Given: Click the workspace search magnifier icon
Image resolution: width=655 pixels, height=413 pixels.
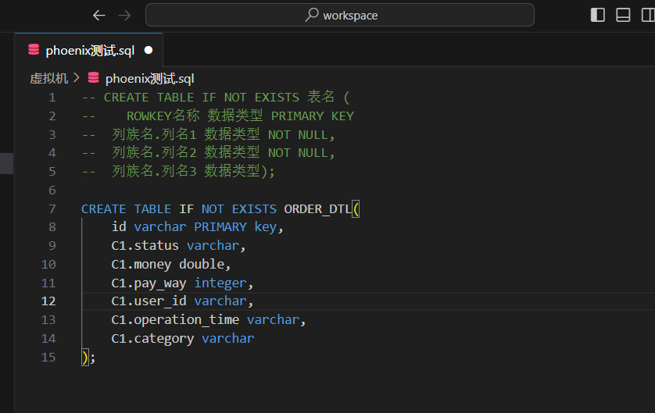Looking at the screenshot, I should pos(312,15).
